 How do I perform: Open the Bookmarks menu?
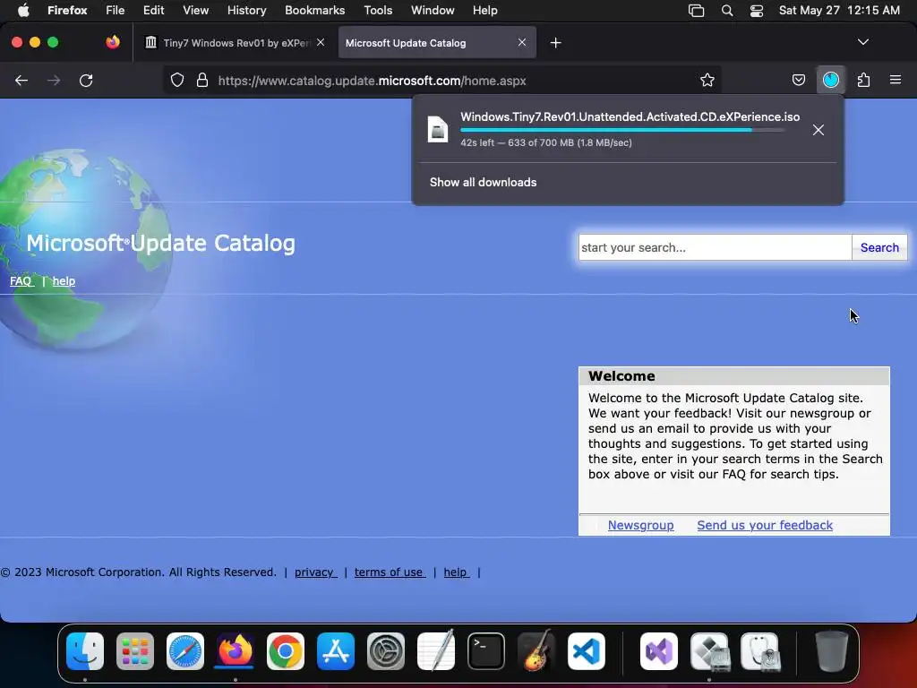pyautogui.click(x=314, y=10)
